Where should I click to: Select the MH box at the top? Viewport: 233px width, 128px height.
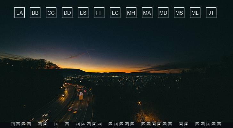(131, 13)
